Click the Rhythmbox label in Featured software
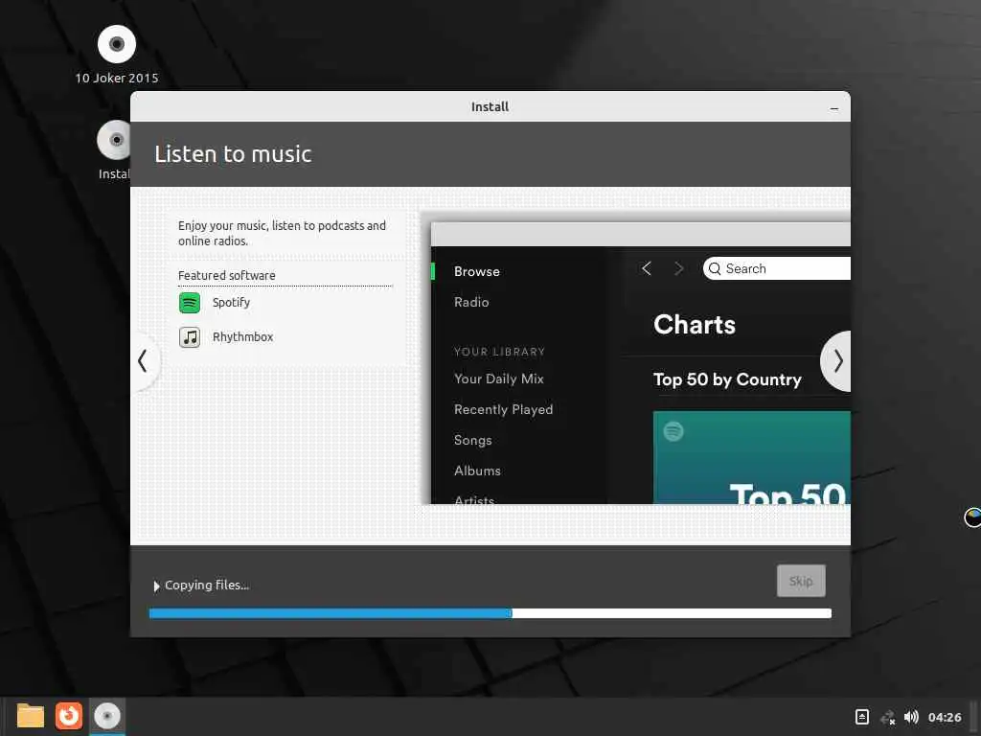981x736 pixels. (242, 336)
